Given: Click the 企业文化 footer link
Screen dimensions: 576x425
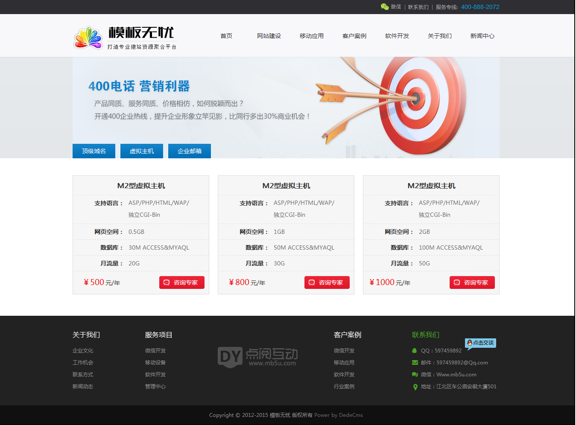Looking at the screenshot, I should 83,351.
